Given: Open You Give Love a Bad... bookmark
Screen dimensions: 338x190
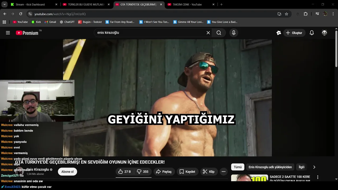Looking at the screenshot, I should (x=222, y=22).
